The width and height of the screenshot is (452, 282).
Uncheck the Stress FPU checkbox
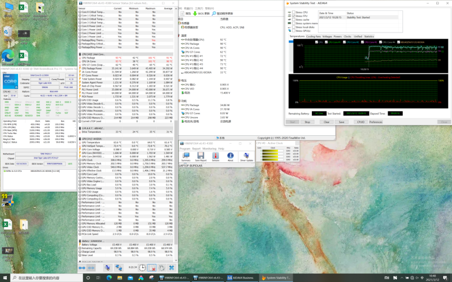coord(293,16)
